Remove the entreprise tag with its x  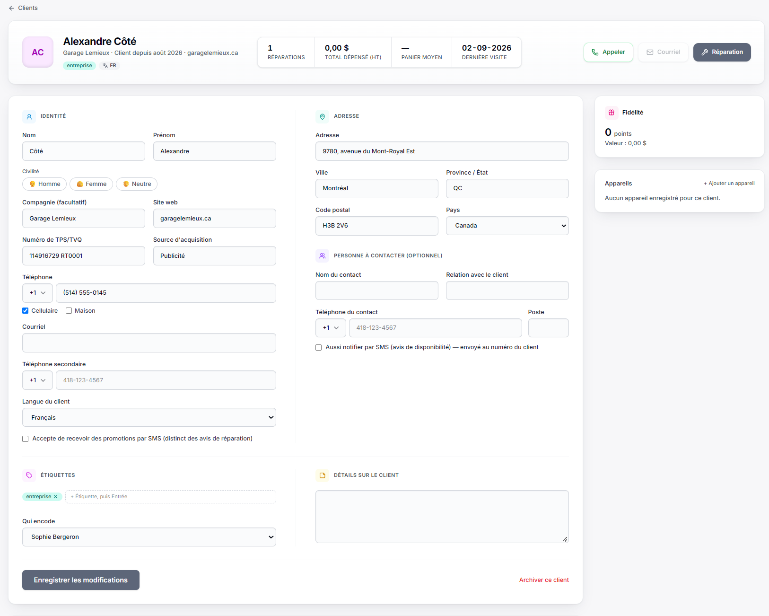point(56,497)
